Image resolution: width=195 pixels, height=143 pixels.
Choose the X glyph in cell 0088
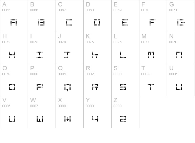pyautogui.click(x=67, y=119)
